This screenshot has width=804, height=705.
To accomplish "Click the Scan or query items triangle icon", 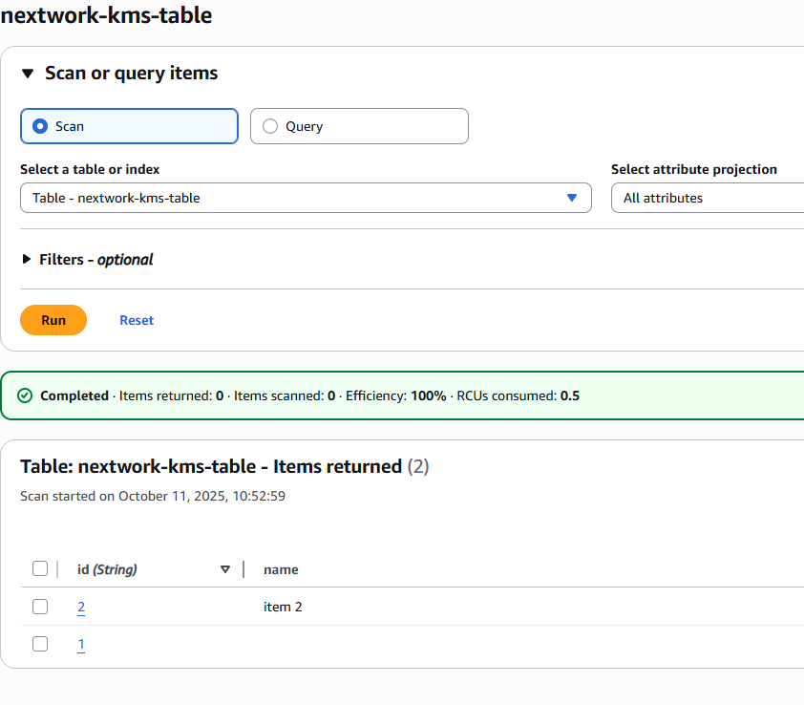I will (x=28, y=73).
